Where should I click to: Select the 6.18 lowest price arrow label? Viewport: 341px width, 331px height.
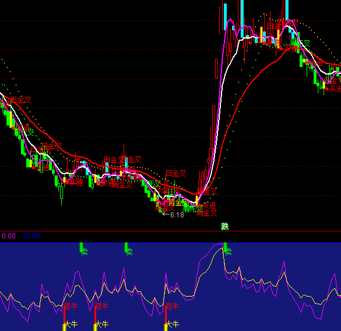[x=173, y=215]
